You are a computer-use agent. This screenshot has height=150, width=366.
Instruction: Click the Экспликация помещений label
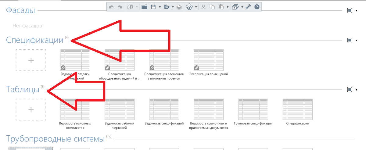(209, 74)
